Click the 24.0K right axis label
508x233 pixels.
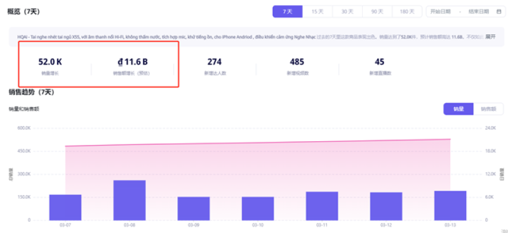(x=490, y=128)
